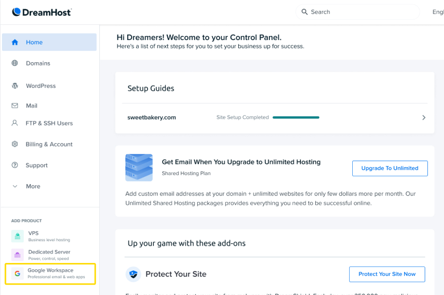
Task: Click the Protect Your Site Now button
Action: pyautogui.click(x=387, y=274)
